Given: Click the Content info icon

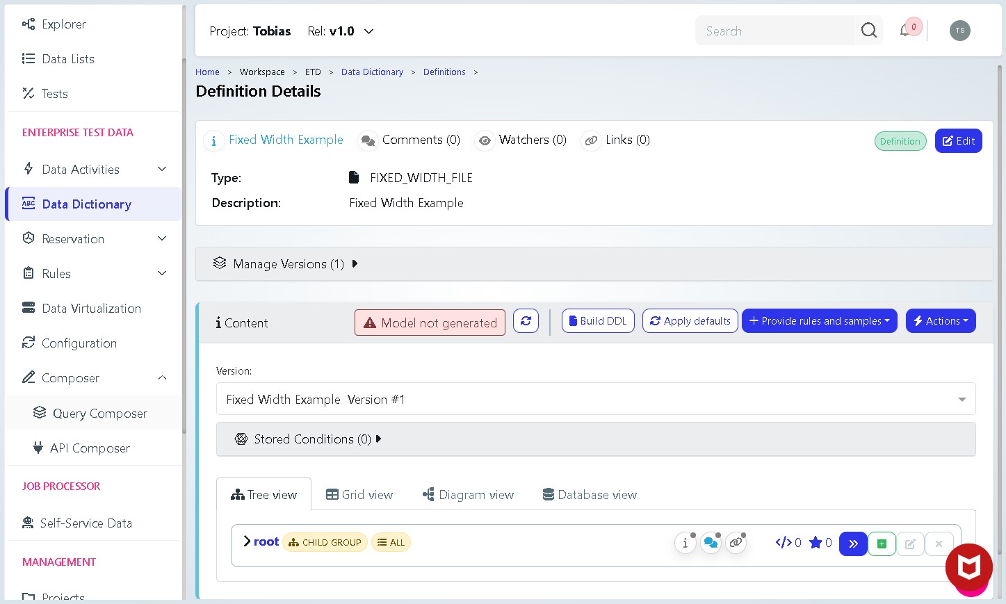Looking at the screenshot, I should [x=218, y=323].
